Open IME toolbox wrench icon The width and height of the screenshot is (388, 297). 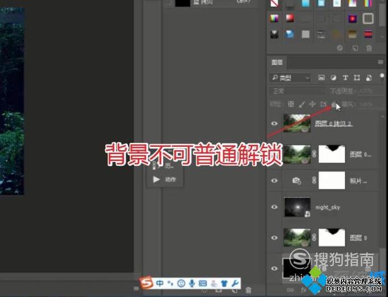(x=235, y=283)
